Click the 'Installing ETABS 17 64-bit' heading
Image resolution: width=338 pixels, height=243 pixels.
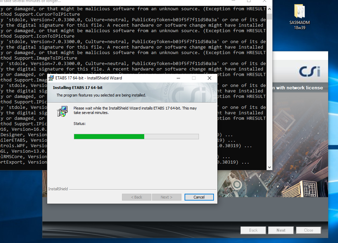click(x=78, y=88)
